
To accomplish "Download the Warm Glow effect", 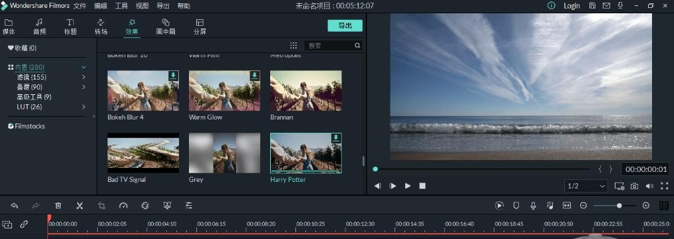I will [x=255, y=76].
